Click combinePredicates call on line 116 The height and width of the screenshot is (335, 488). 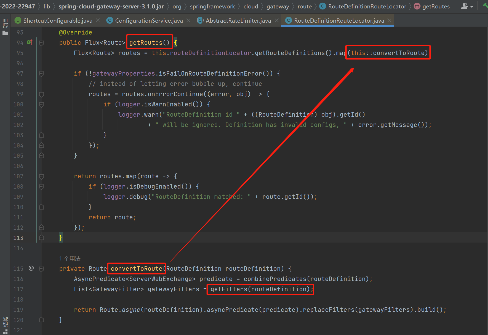pyautogui.click(x=275, y=279)
